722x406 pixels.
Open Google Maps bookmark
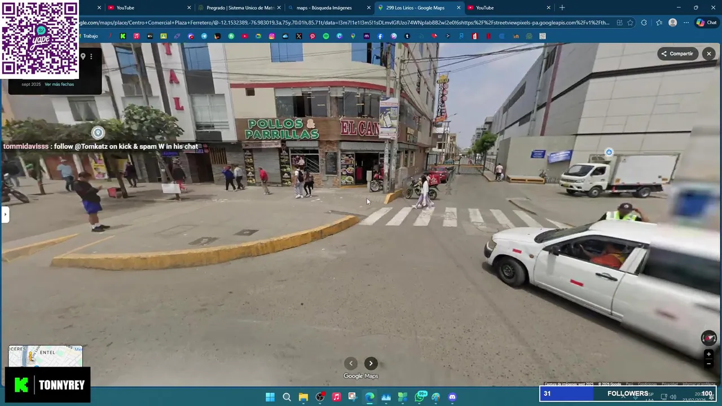[x=353, y=36]
